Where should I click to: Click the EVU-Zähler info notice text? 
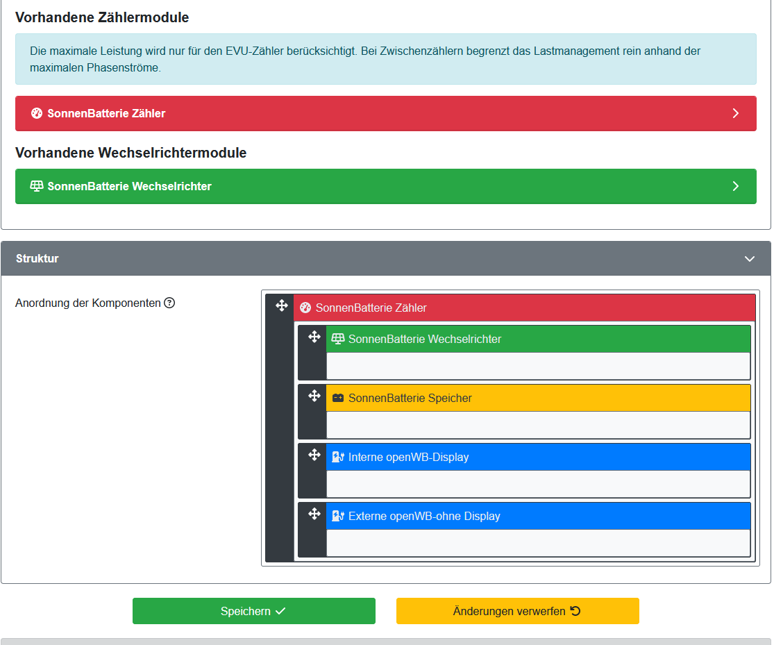click(365, 59)
